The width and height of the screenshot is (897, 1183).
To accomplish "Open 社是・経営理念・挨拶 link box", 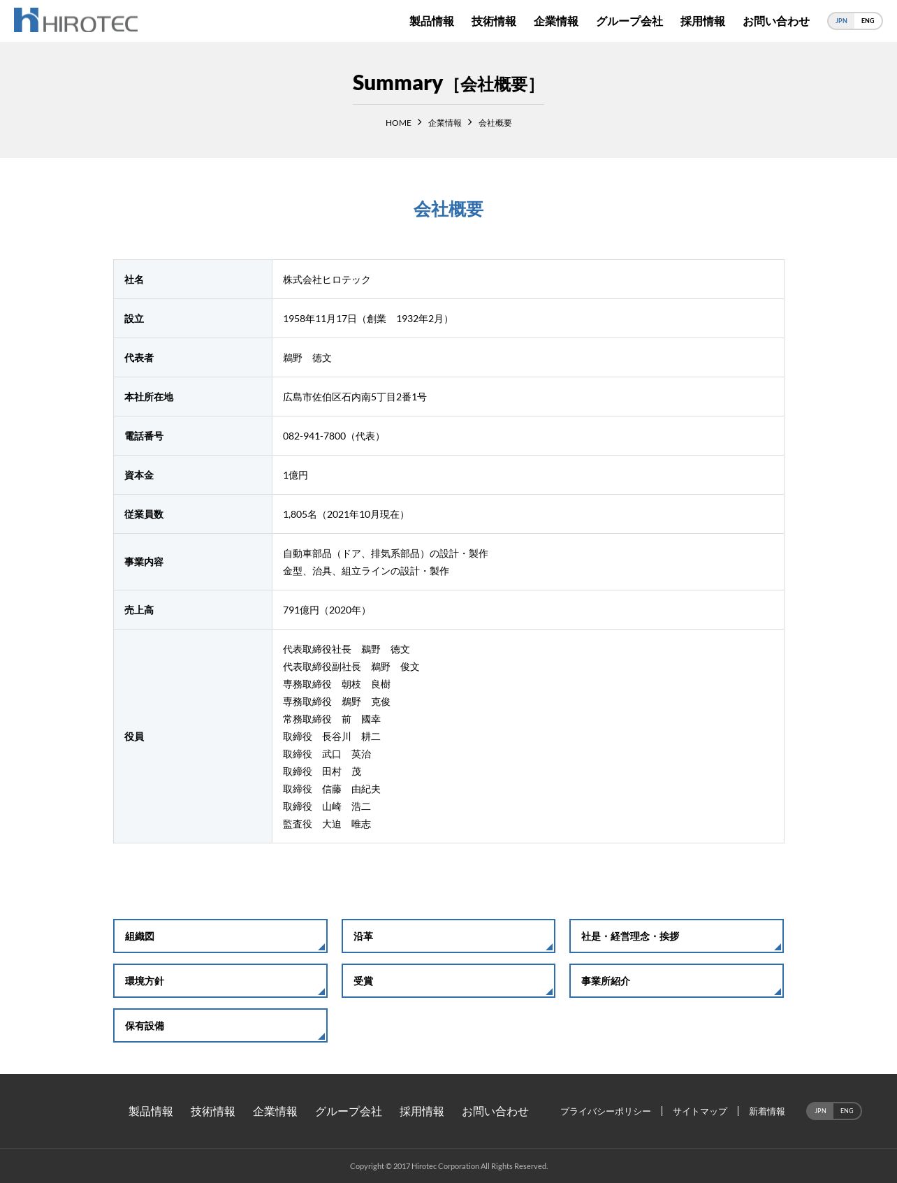I will (x=676, y=936).
